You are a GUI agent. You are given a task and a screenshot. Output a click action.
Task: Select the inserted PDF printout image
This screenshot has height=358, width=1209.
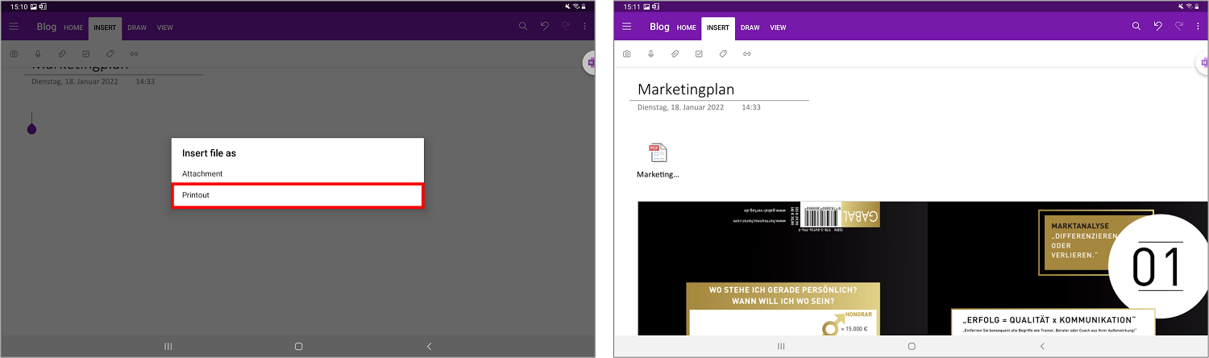pos(923,268)
